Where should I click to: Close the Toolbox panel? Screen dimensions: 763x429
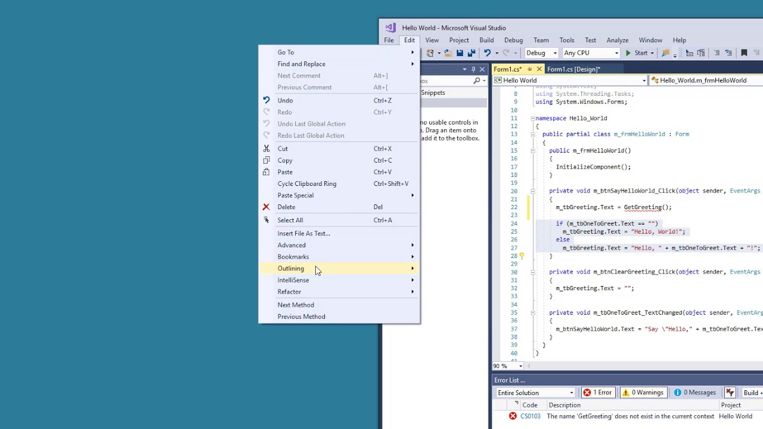(482, 69)
